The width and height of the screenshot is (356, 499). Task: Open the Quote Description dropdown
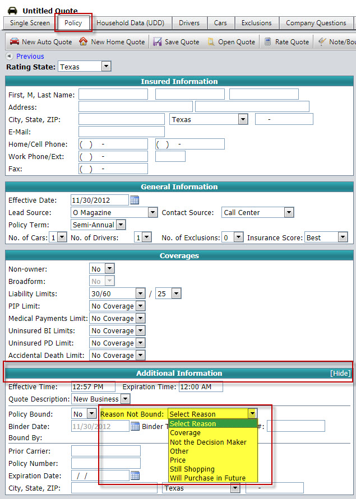tap(126, 399)
